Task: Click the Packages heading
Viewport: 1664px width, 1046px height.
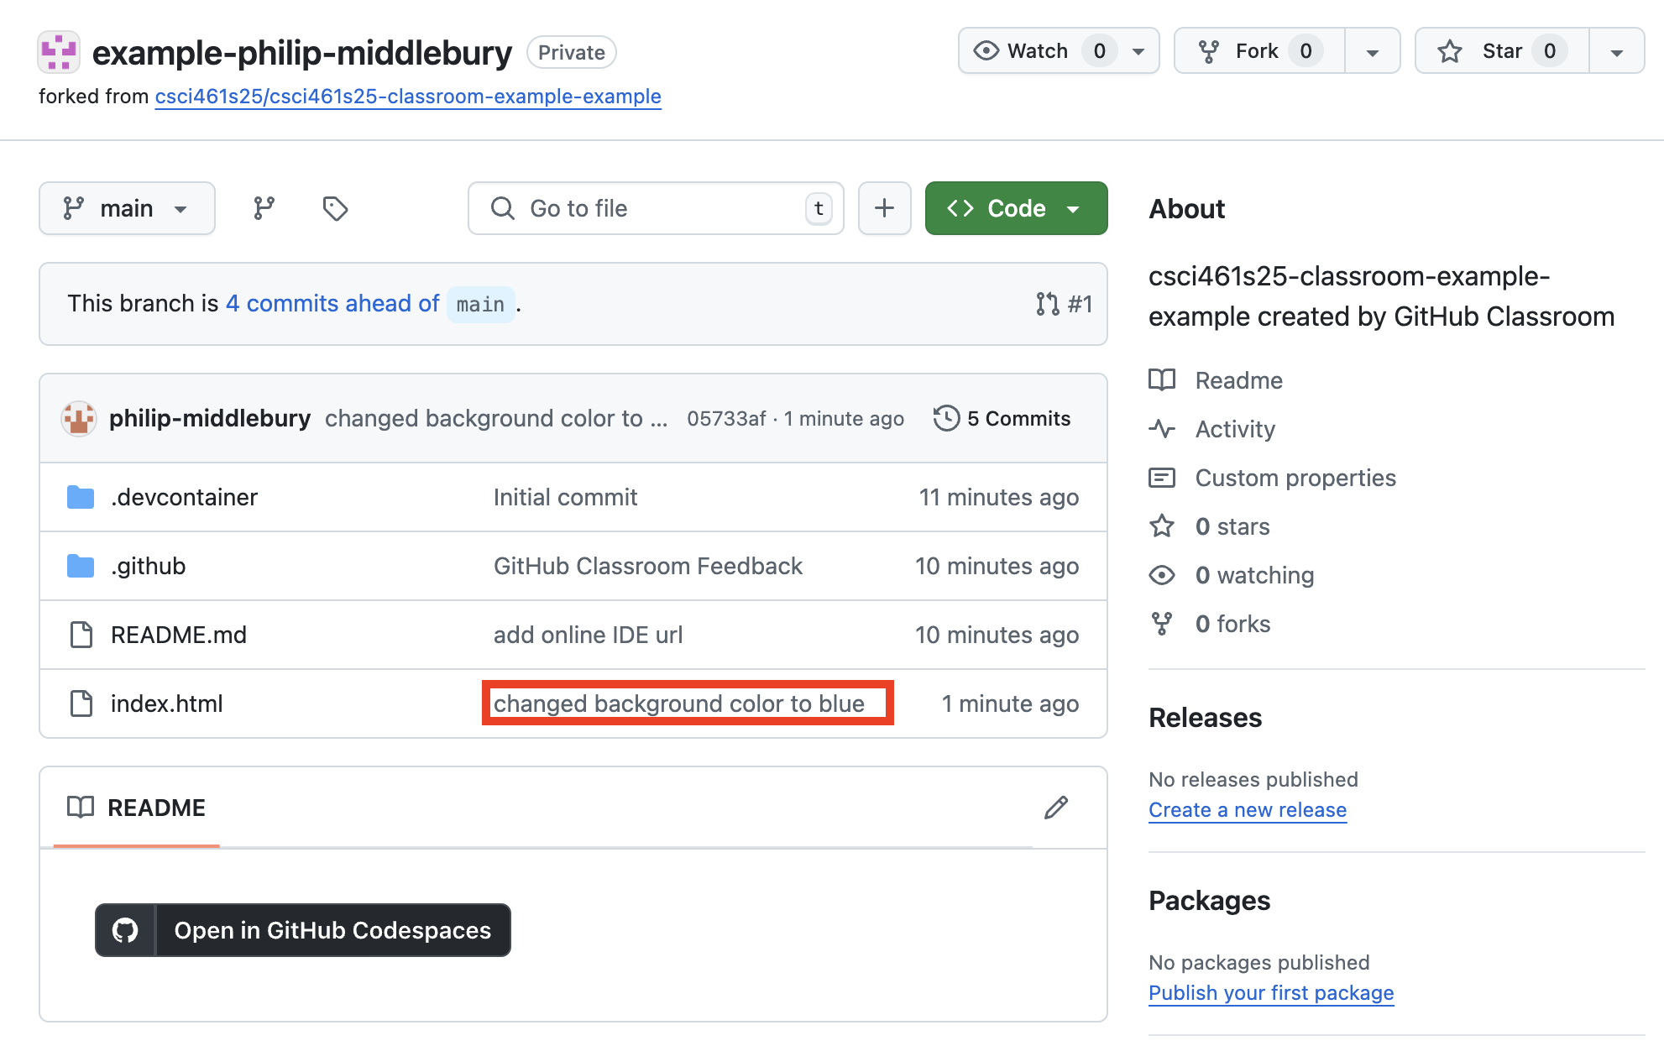Action: [x=1209, y=901]
